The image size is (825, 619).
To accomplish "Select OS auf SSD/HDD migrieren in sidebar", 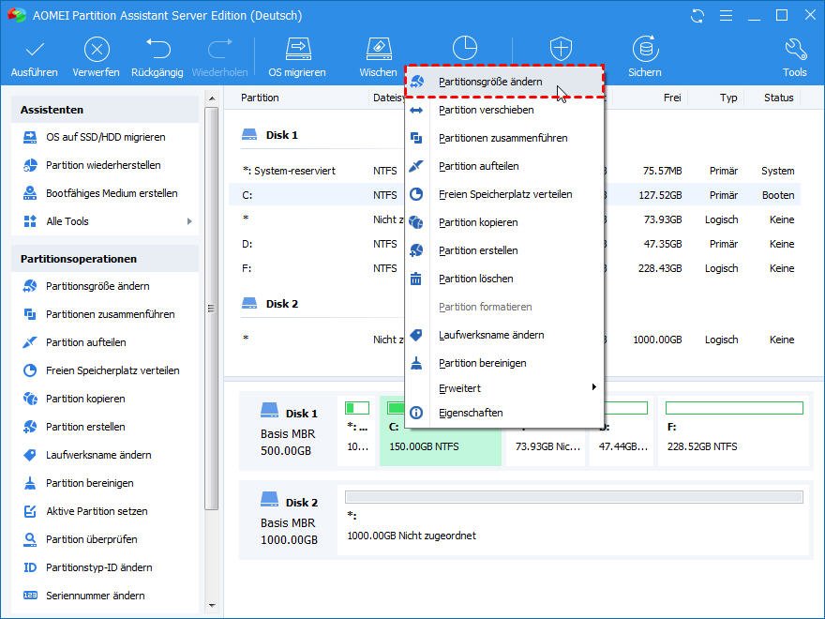I will pos(105,137).
